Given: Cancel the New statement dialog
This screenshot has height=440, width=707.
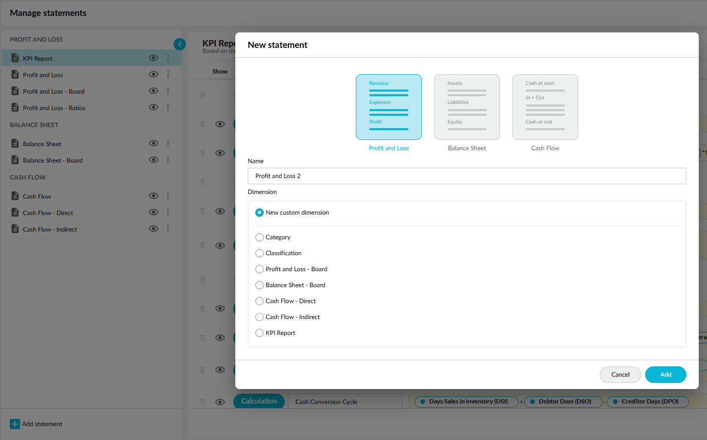Looking at the screenshot, I should click(x=620, y=375).
